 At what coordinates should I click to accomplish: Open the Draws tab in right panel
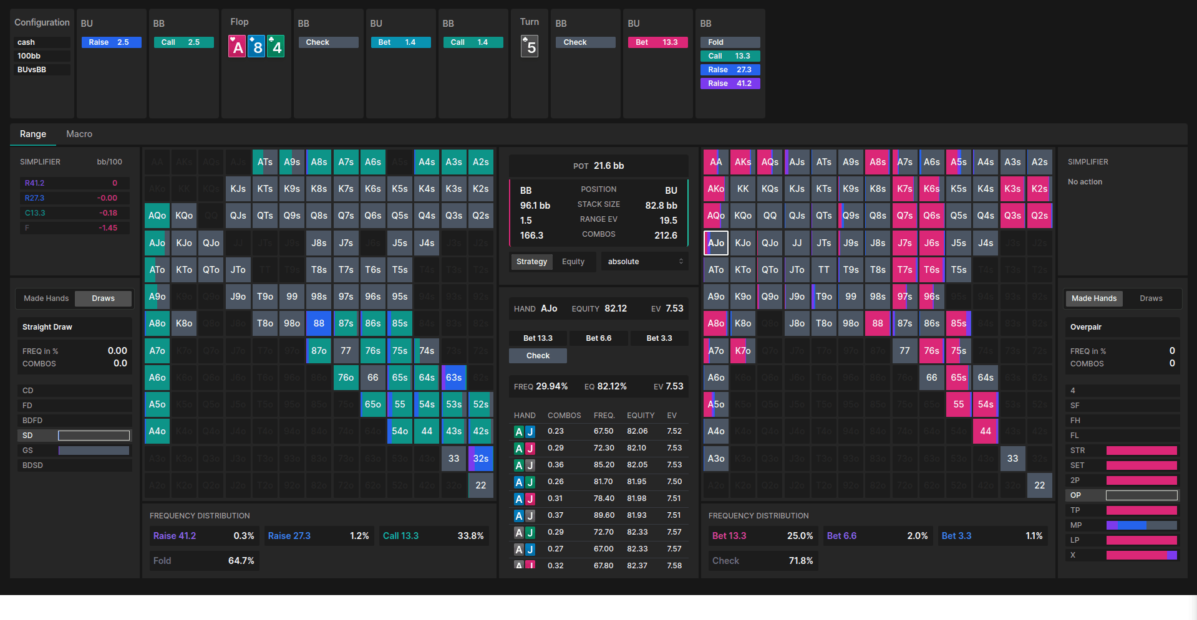coord(1151,298)
